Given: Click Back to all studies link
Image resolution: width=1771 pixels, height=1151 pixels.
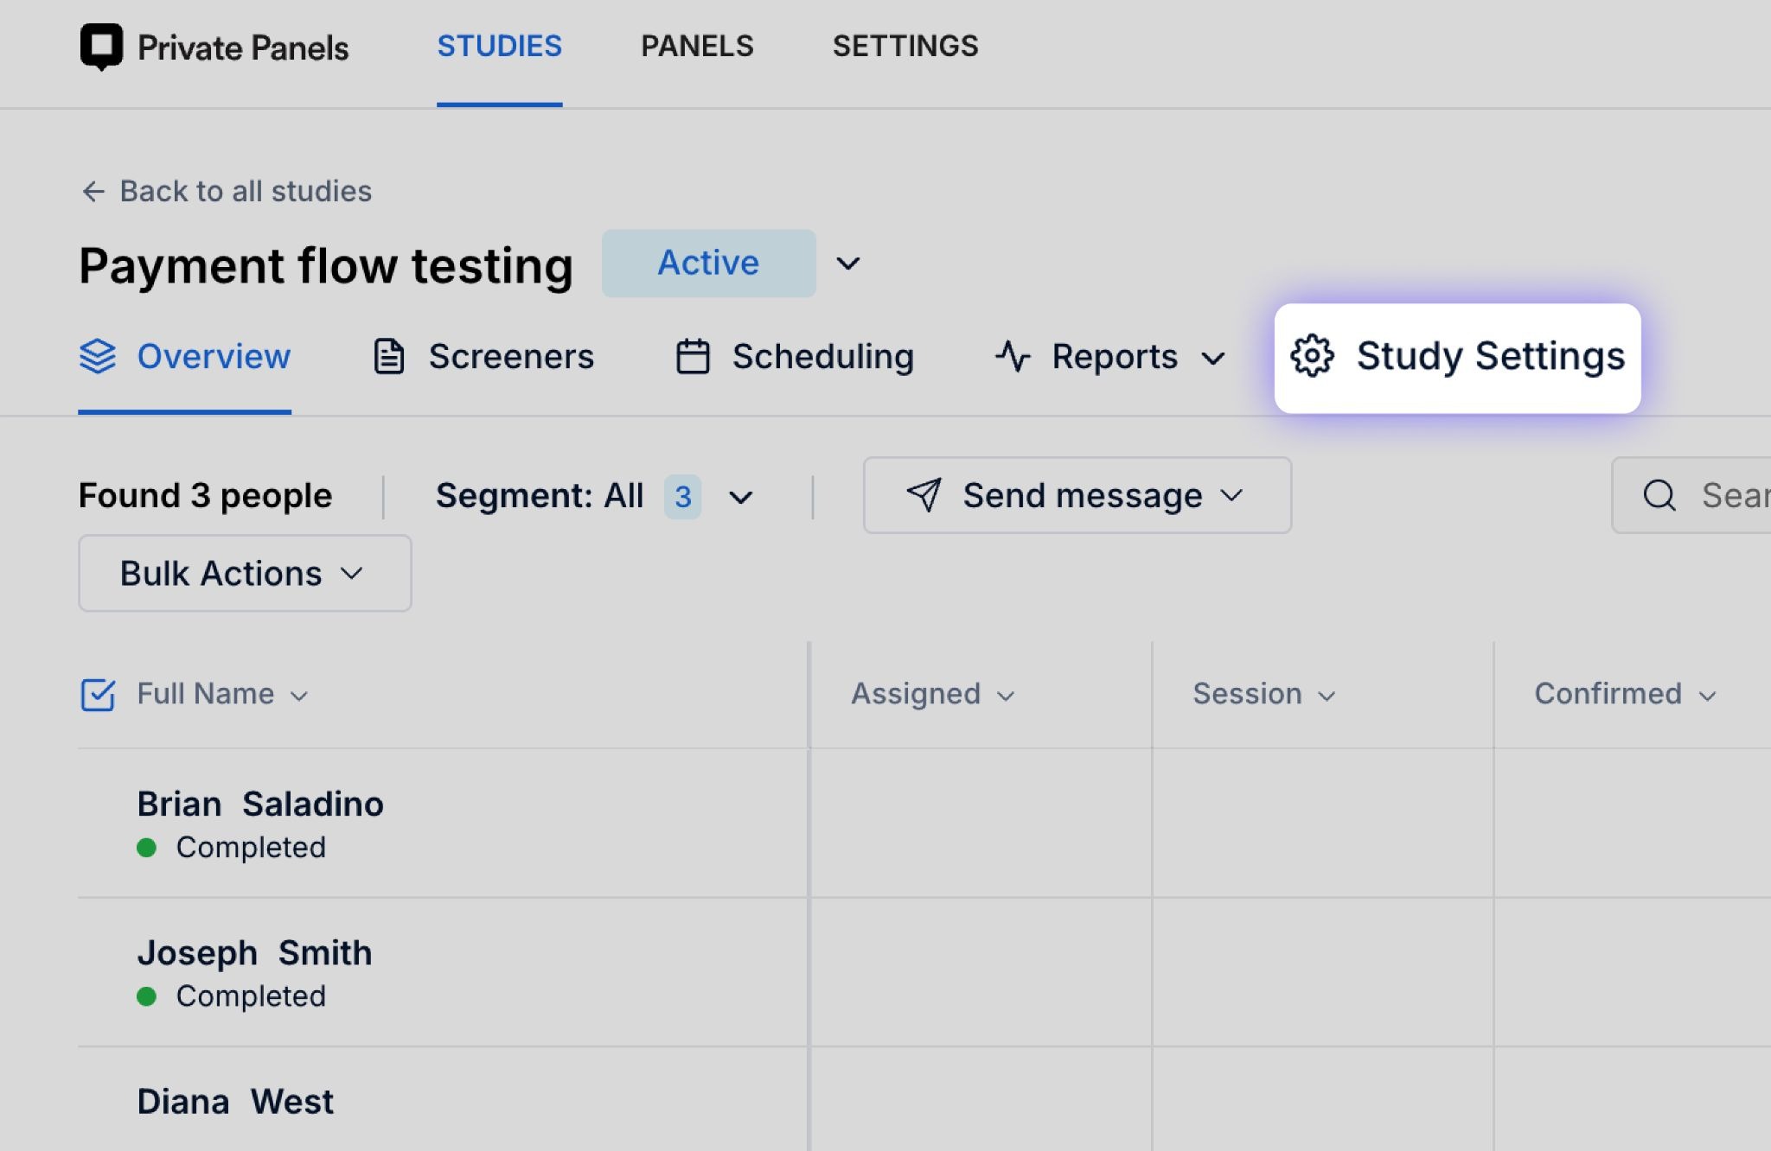Looking at the screenshot, I should pos(246,191).
